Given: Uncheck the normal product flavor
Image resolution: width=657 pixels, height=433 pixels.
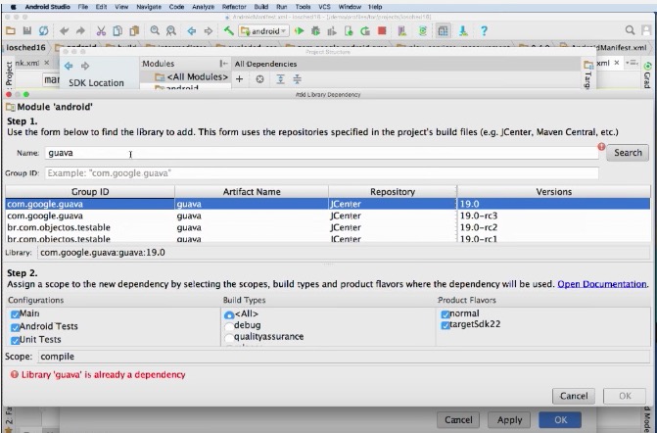Looking at the screenshot, I should pyautogui.click(x=446, y=314).
